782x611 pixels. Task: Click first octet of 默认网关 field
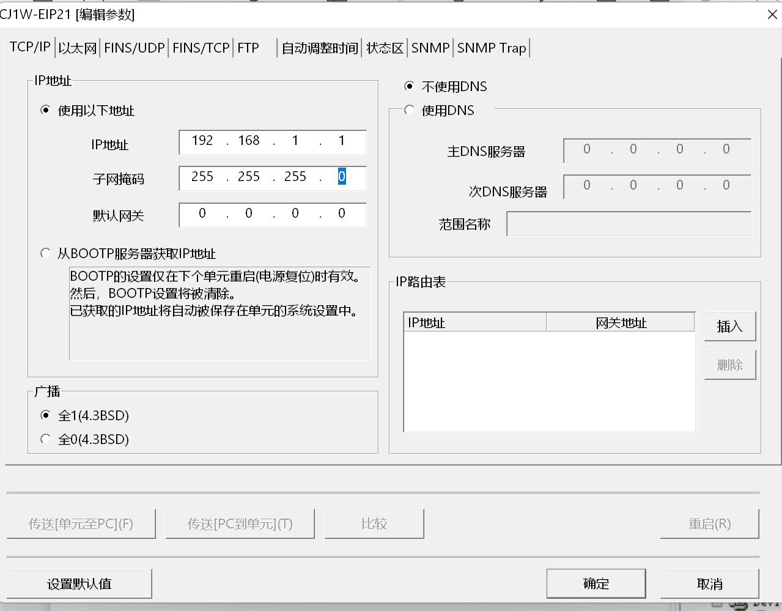pos(202,213)
